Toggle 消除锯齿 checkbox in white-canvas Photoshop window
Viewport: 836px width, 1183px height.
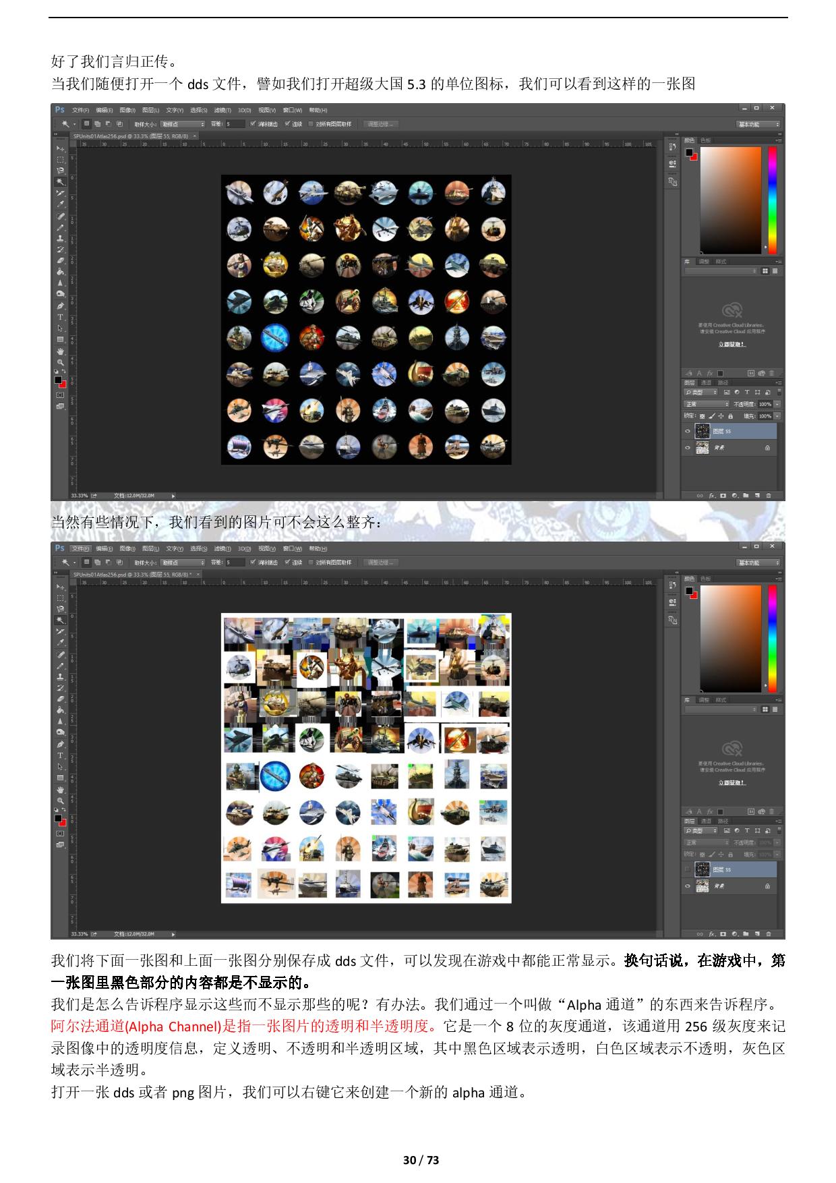[253, 562]
